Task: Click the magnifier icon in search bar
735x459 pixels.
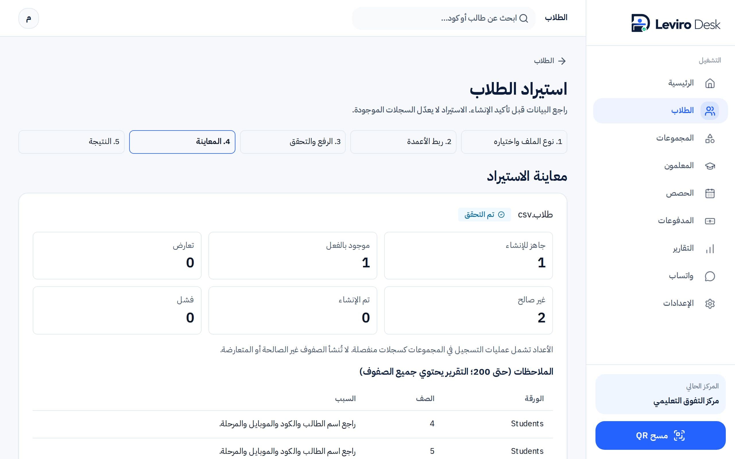Action: 524,18
